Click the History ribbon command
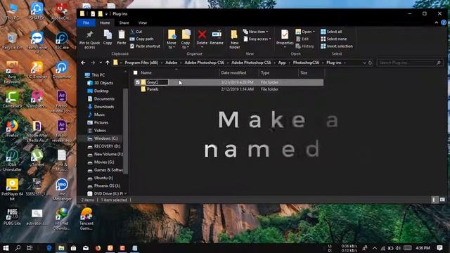 pyautogui.click(x=304, y=46)
